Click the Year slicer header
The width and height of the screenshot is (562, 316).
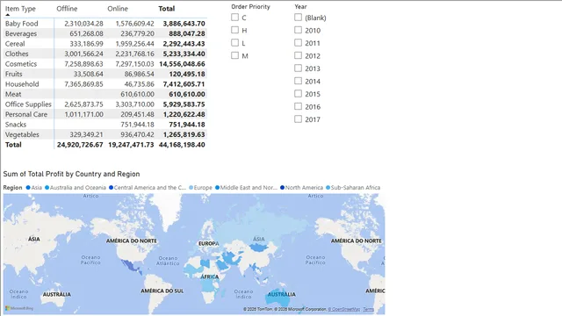(x=300, y=6)
